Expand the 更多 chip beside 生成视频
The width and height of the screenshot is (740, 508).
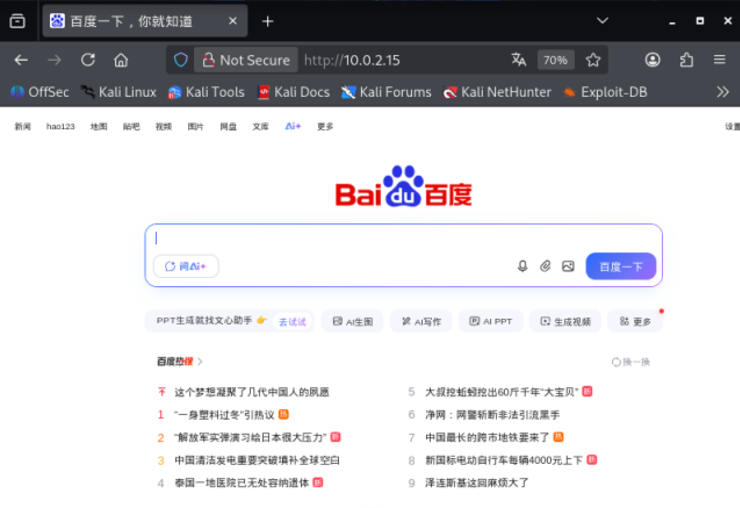635,321
